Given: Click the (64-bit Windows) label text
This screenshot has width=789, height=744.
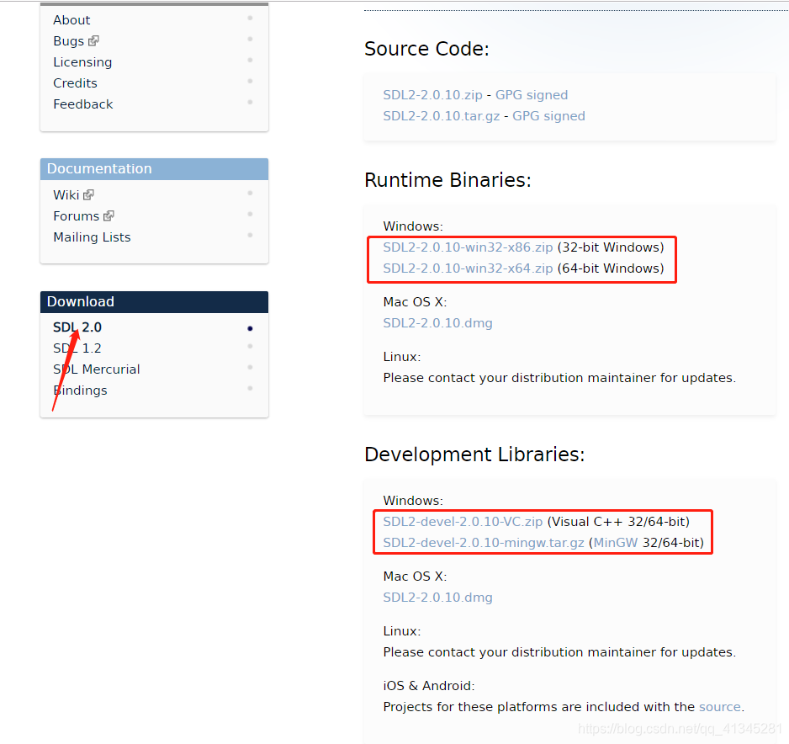Looking at the screenshot, I should pos(611,268).
